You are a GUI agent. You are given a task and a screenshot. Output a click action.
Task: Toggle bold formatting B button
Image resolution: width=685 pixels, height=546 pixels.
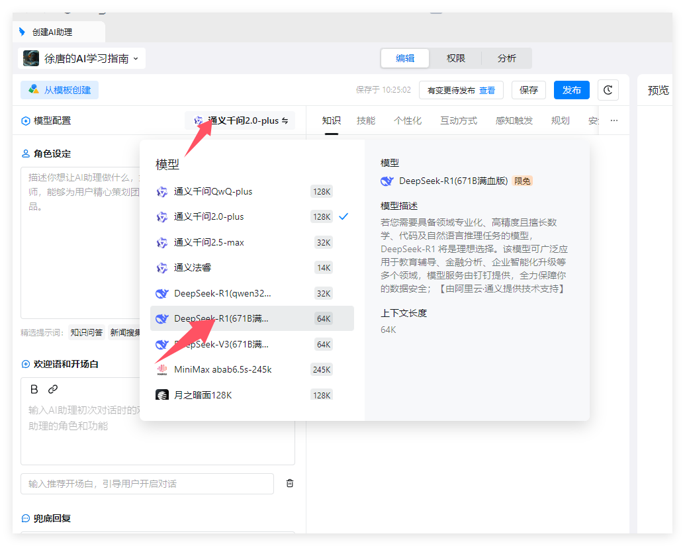34,389
